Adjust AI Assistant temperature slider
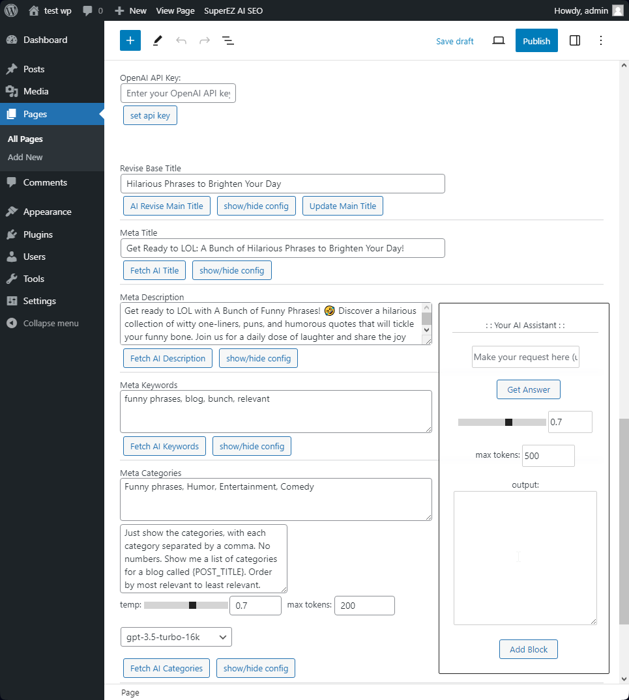The height and width of the screenshot is (700, 629). 502,422
